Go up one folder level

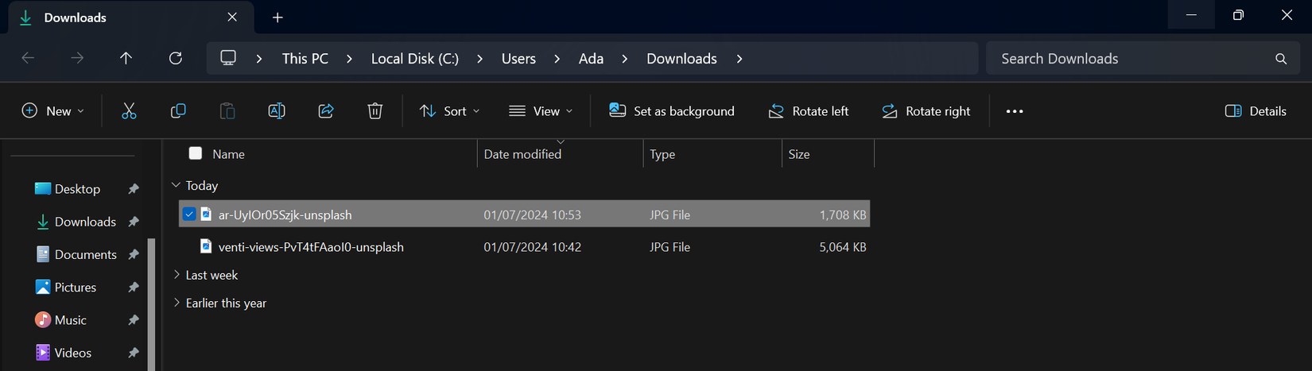(126, 58)
